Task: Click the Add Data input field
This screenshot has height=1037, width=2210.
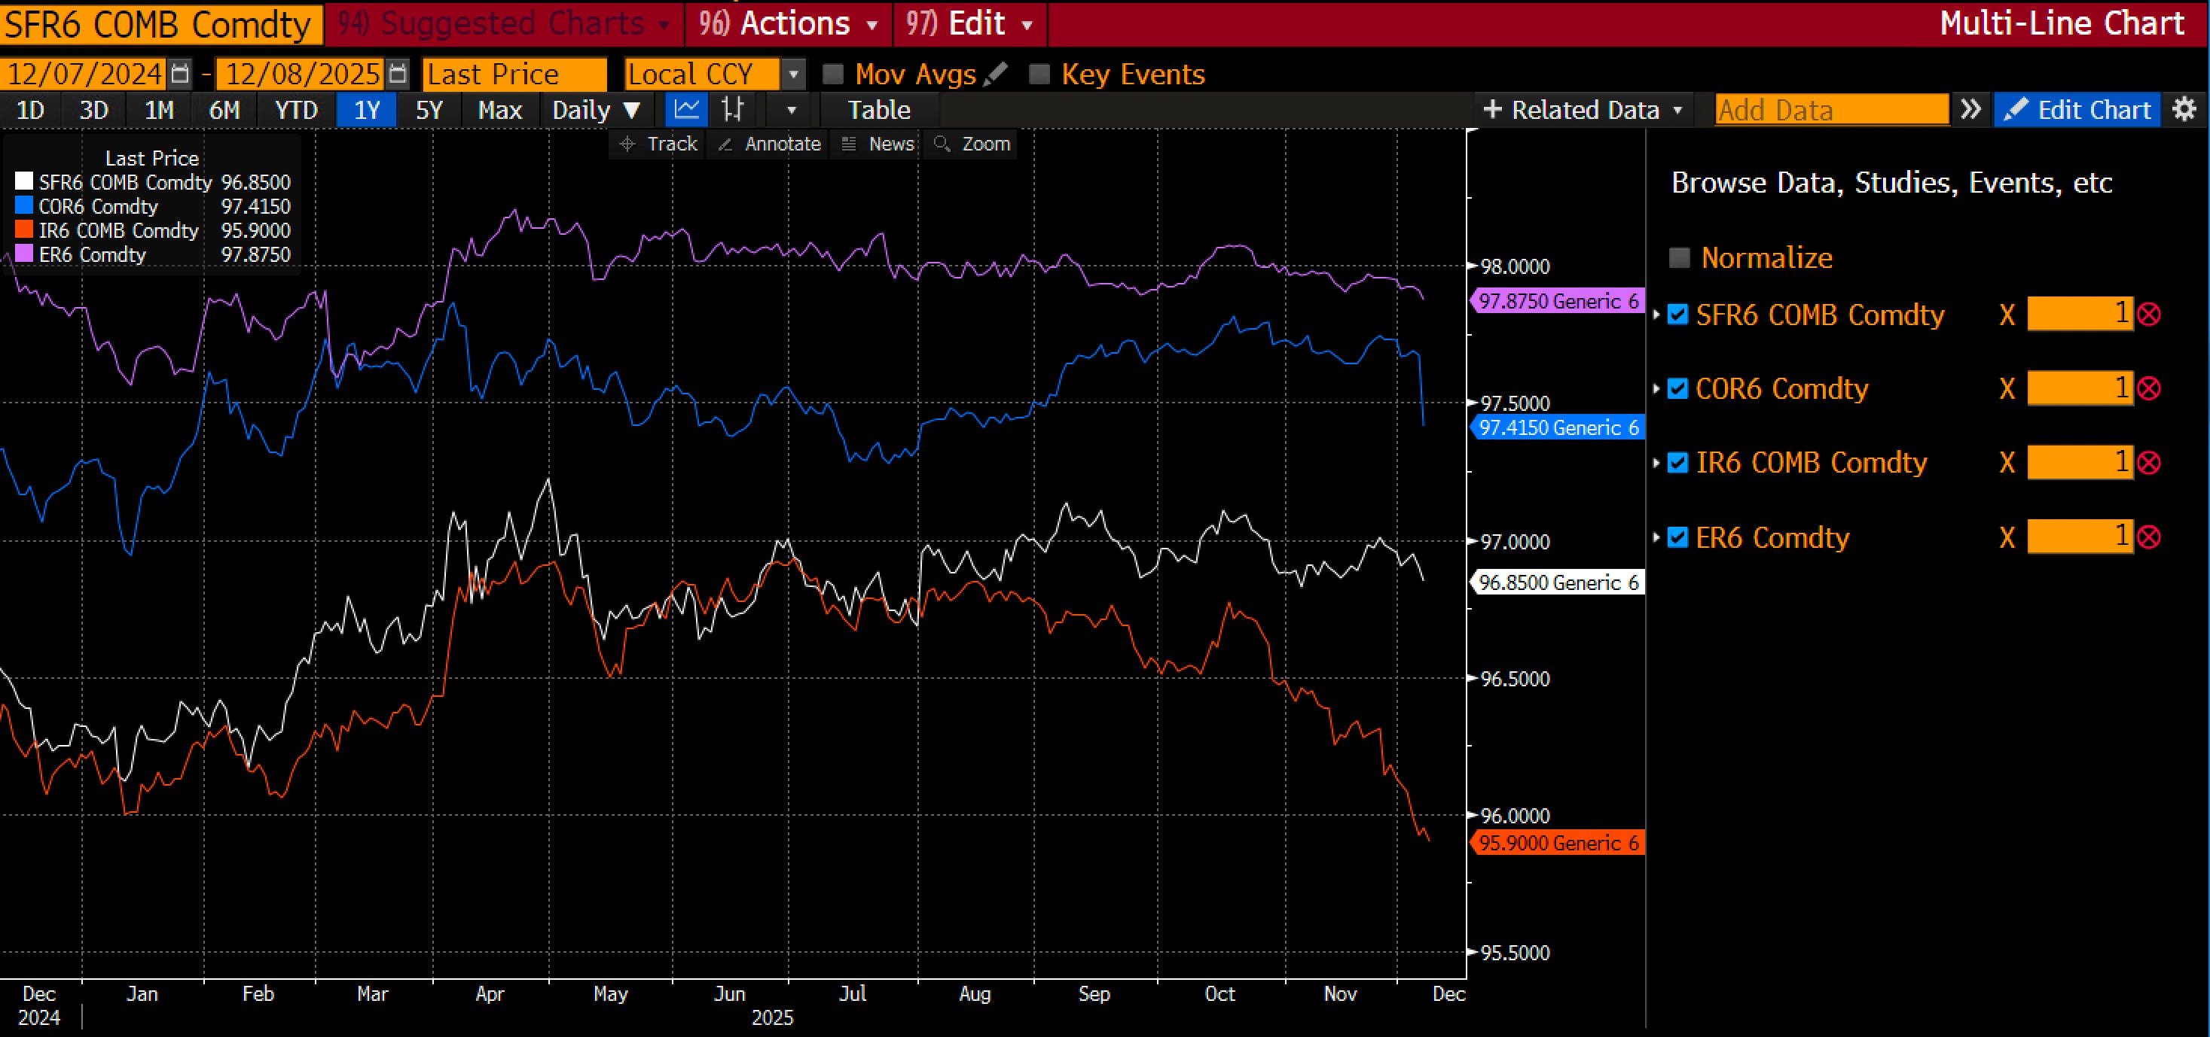Action: [1831, 110]
